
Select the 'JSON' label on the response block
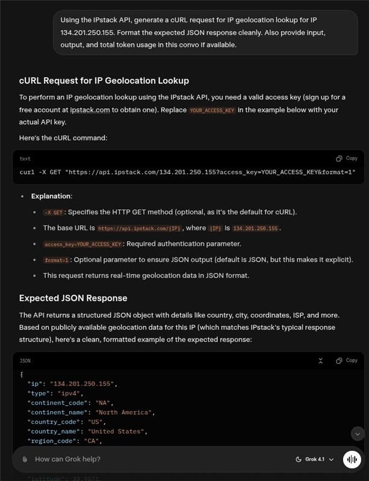click(24, 360)
